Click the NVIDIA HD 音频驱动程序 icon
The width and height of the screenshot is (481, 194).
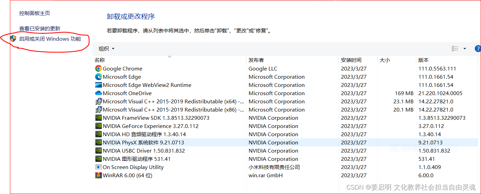coord(99,134)
